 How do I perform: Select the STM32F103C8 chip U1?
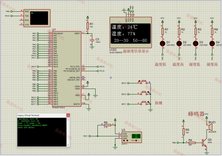pyautogui.click(x=67, y=69)
